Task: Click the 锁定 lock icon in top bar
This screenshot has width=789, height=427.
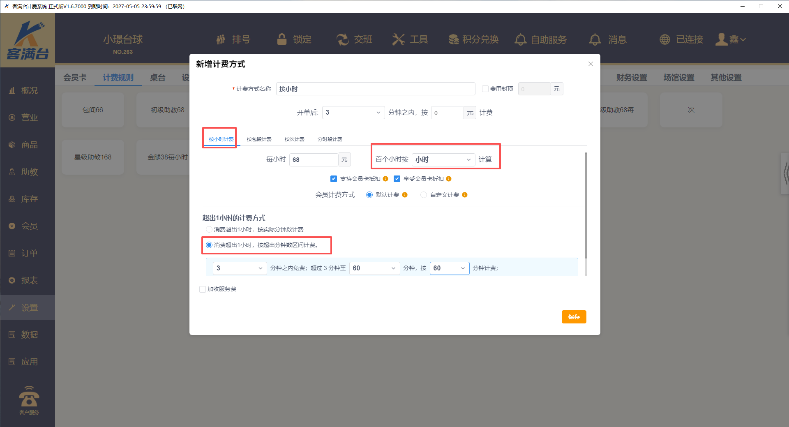Action: coord(282,39)
